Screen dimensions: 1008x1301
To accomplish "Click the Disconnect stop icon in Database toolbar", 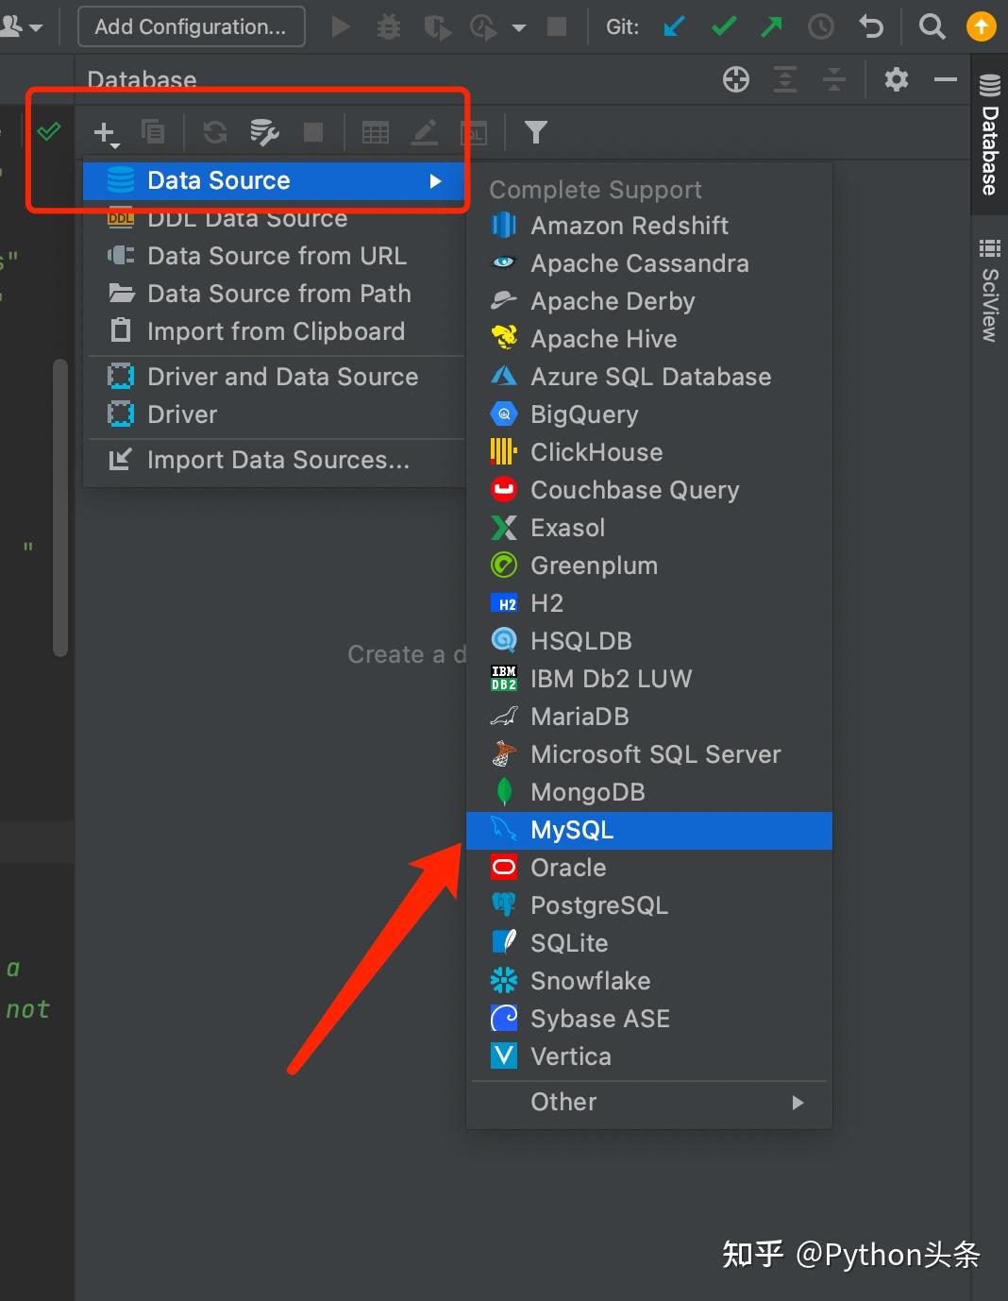I will [x=313, y=132].
